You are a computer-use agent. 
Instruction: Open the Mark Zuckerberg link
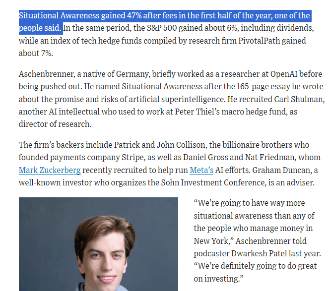click(x=50, y=170)
